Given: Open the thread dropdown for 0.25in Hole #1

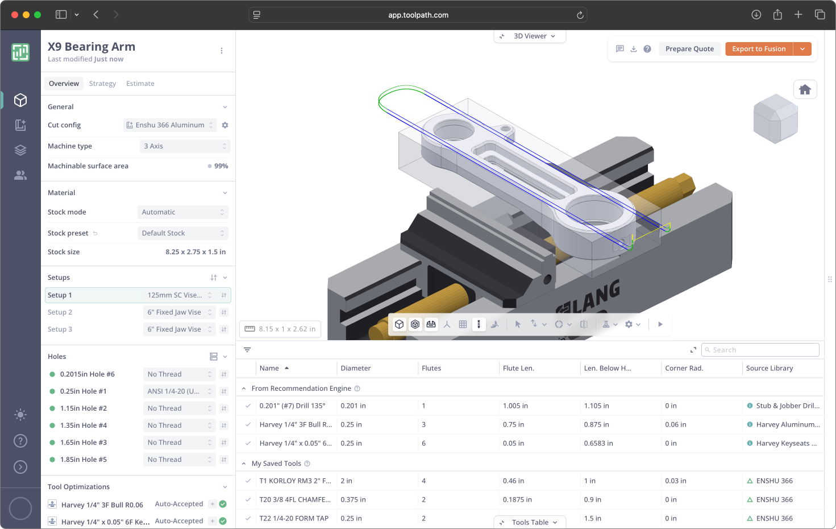Looking at the screenshot, I should (179, 391).
